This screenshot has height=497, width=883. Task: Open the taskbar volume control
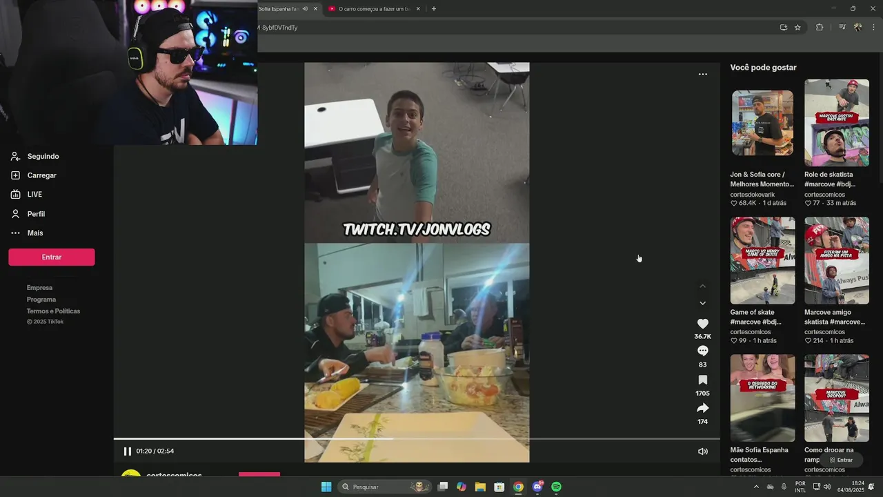[x=826, y=487]
